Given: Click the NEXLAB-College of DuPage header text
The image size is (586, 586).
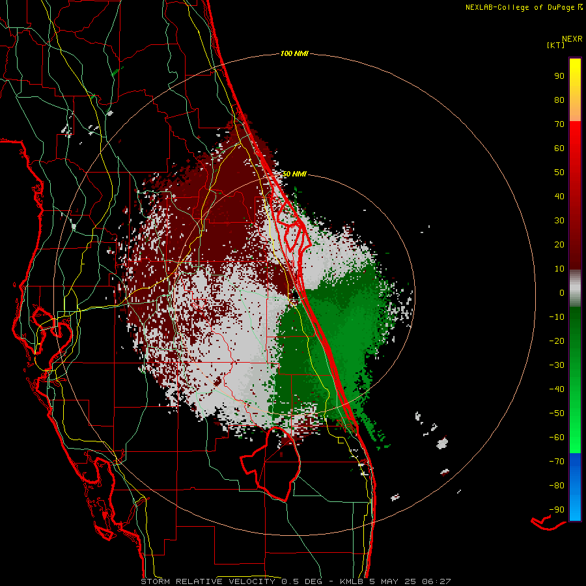Looking at the screenshot, I should coord(523,7).
